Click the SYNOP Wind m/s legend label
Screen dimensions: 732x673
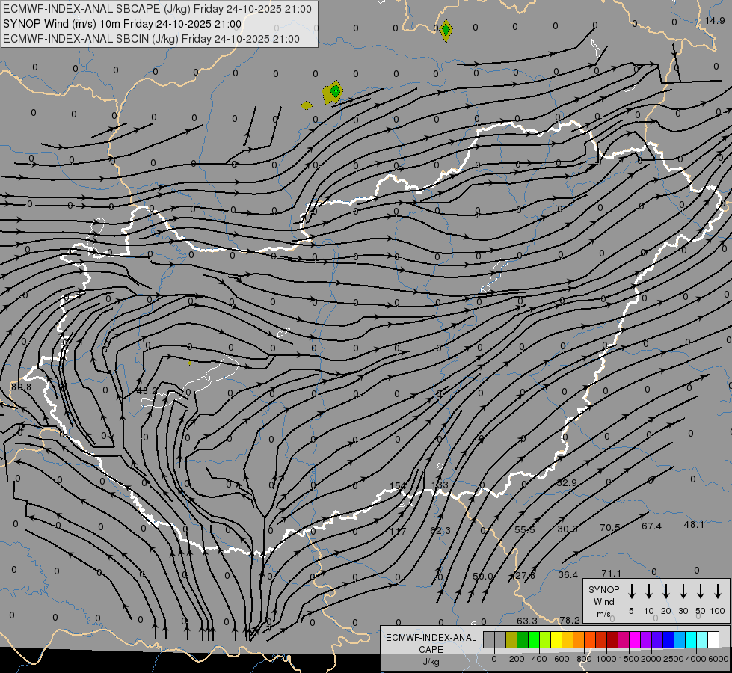(603, 601)
